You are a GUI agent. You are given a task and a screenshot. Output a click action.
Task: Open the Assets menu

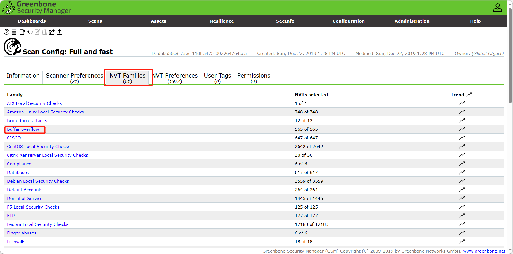(x=158, y=21)
